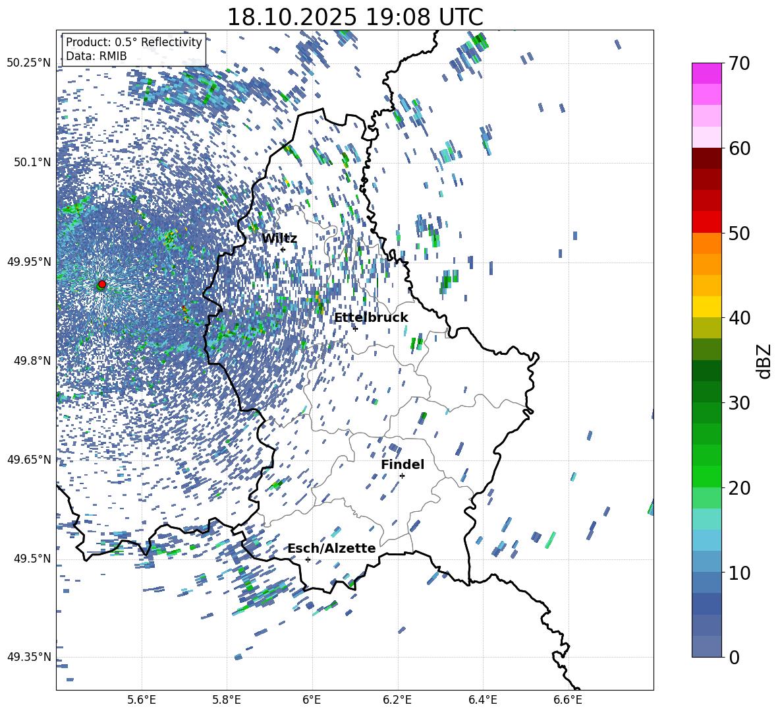Click the 50 label on the colorbar
The height and width of the screenshot is (713, 780).
(739, 233)
